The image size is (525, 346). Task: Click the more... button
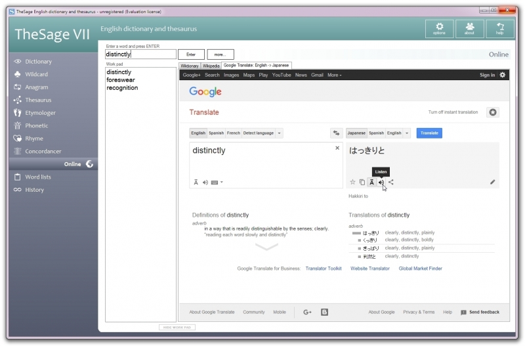220,54
